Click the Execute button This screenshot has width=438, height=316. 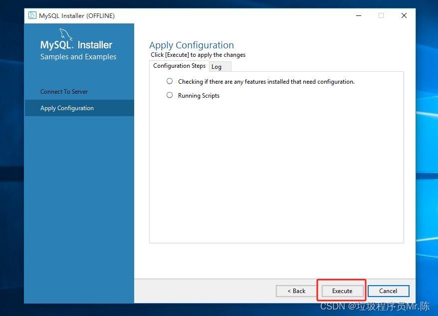(342, 291)
